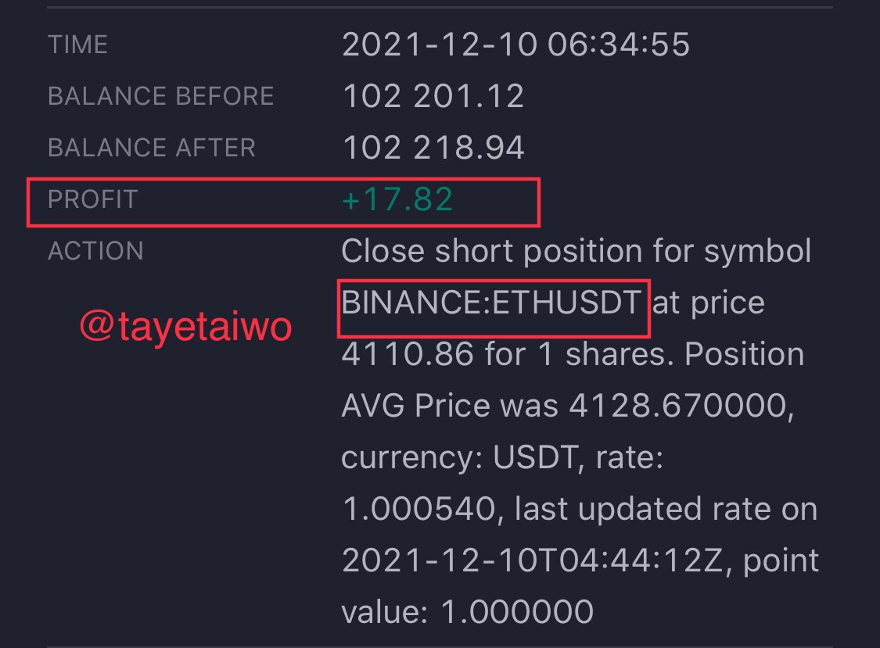Click the ACTION label

pos(96,252)
